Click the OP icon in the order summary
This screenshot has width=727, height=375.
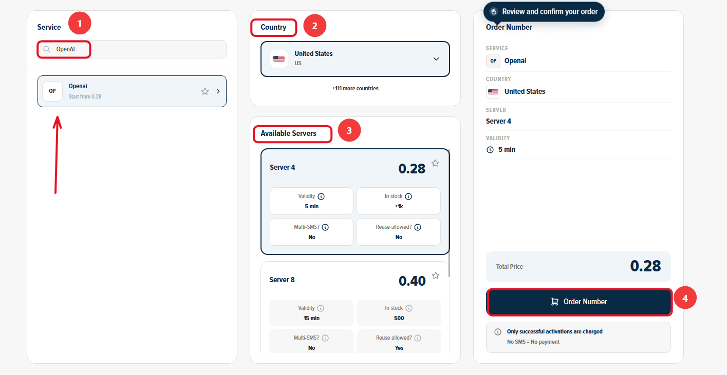(x=493, y=61)
